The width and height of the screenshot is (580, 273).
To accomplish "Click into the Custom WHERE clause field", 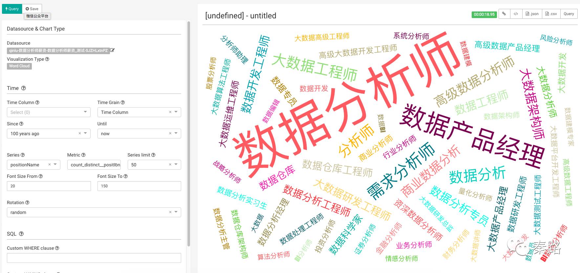I will pyautogui.click(x=94, y=258).
